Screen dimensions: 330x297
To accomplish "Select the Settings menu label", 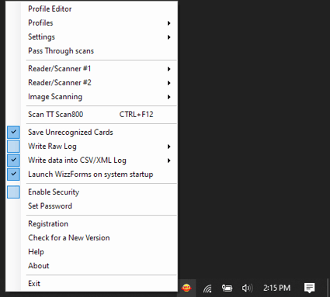I will (41, 37).
